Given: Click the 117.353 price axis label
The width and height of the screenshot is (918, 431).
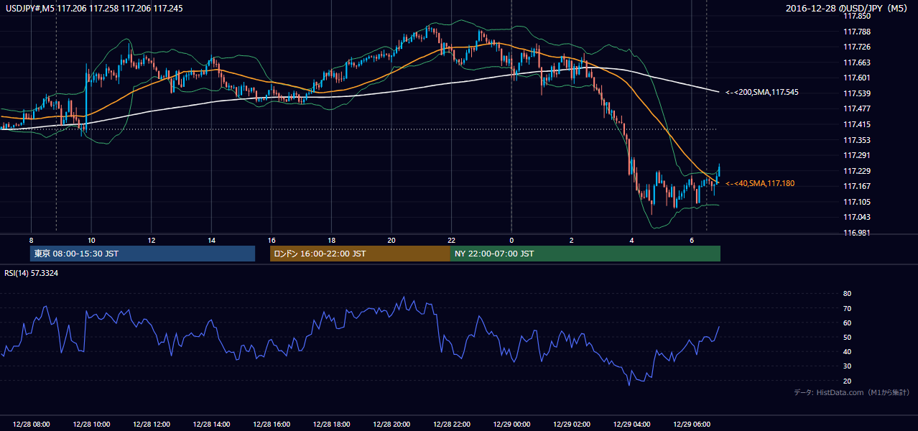Looking at the screenshot, I should click(858, 140).
